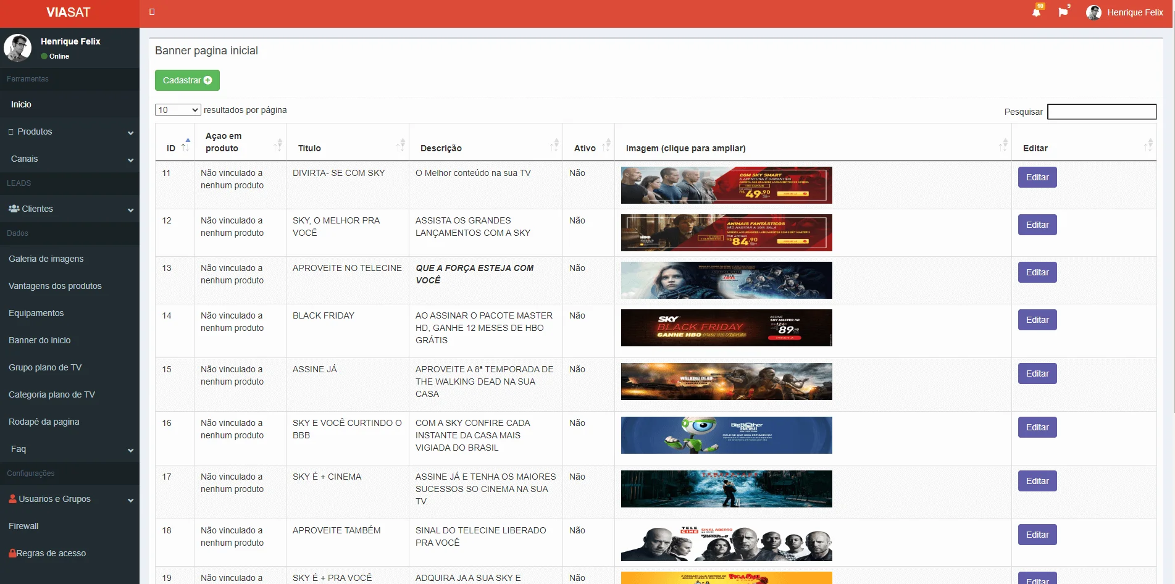The height and width of the screenshot is (584, 1175).
Task: Edit the ASSINE JÁ banner
Action: click(1037, 373)
